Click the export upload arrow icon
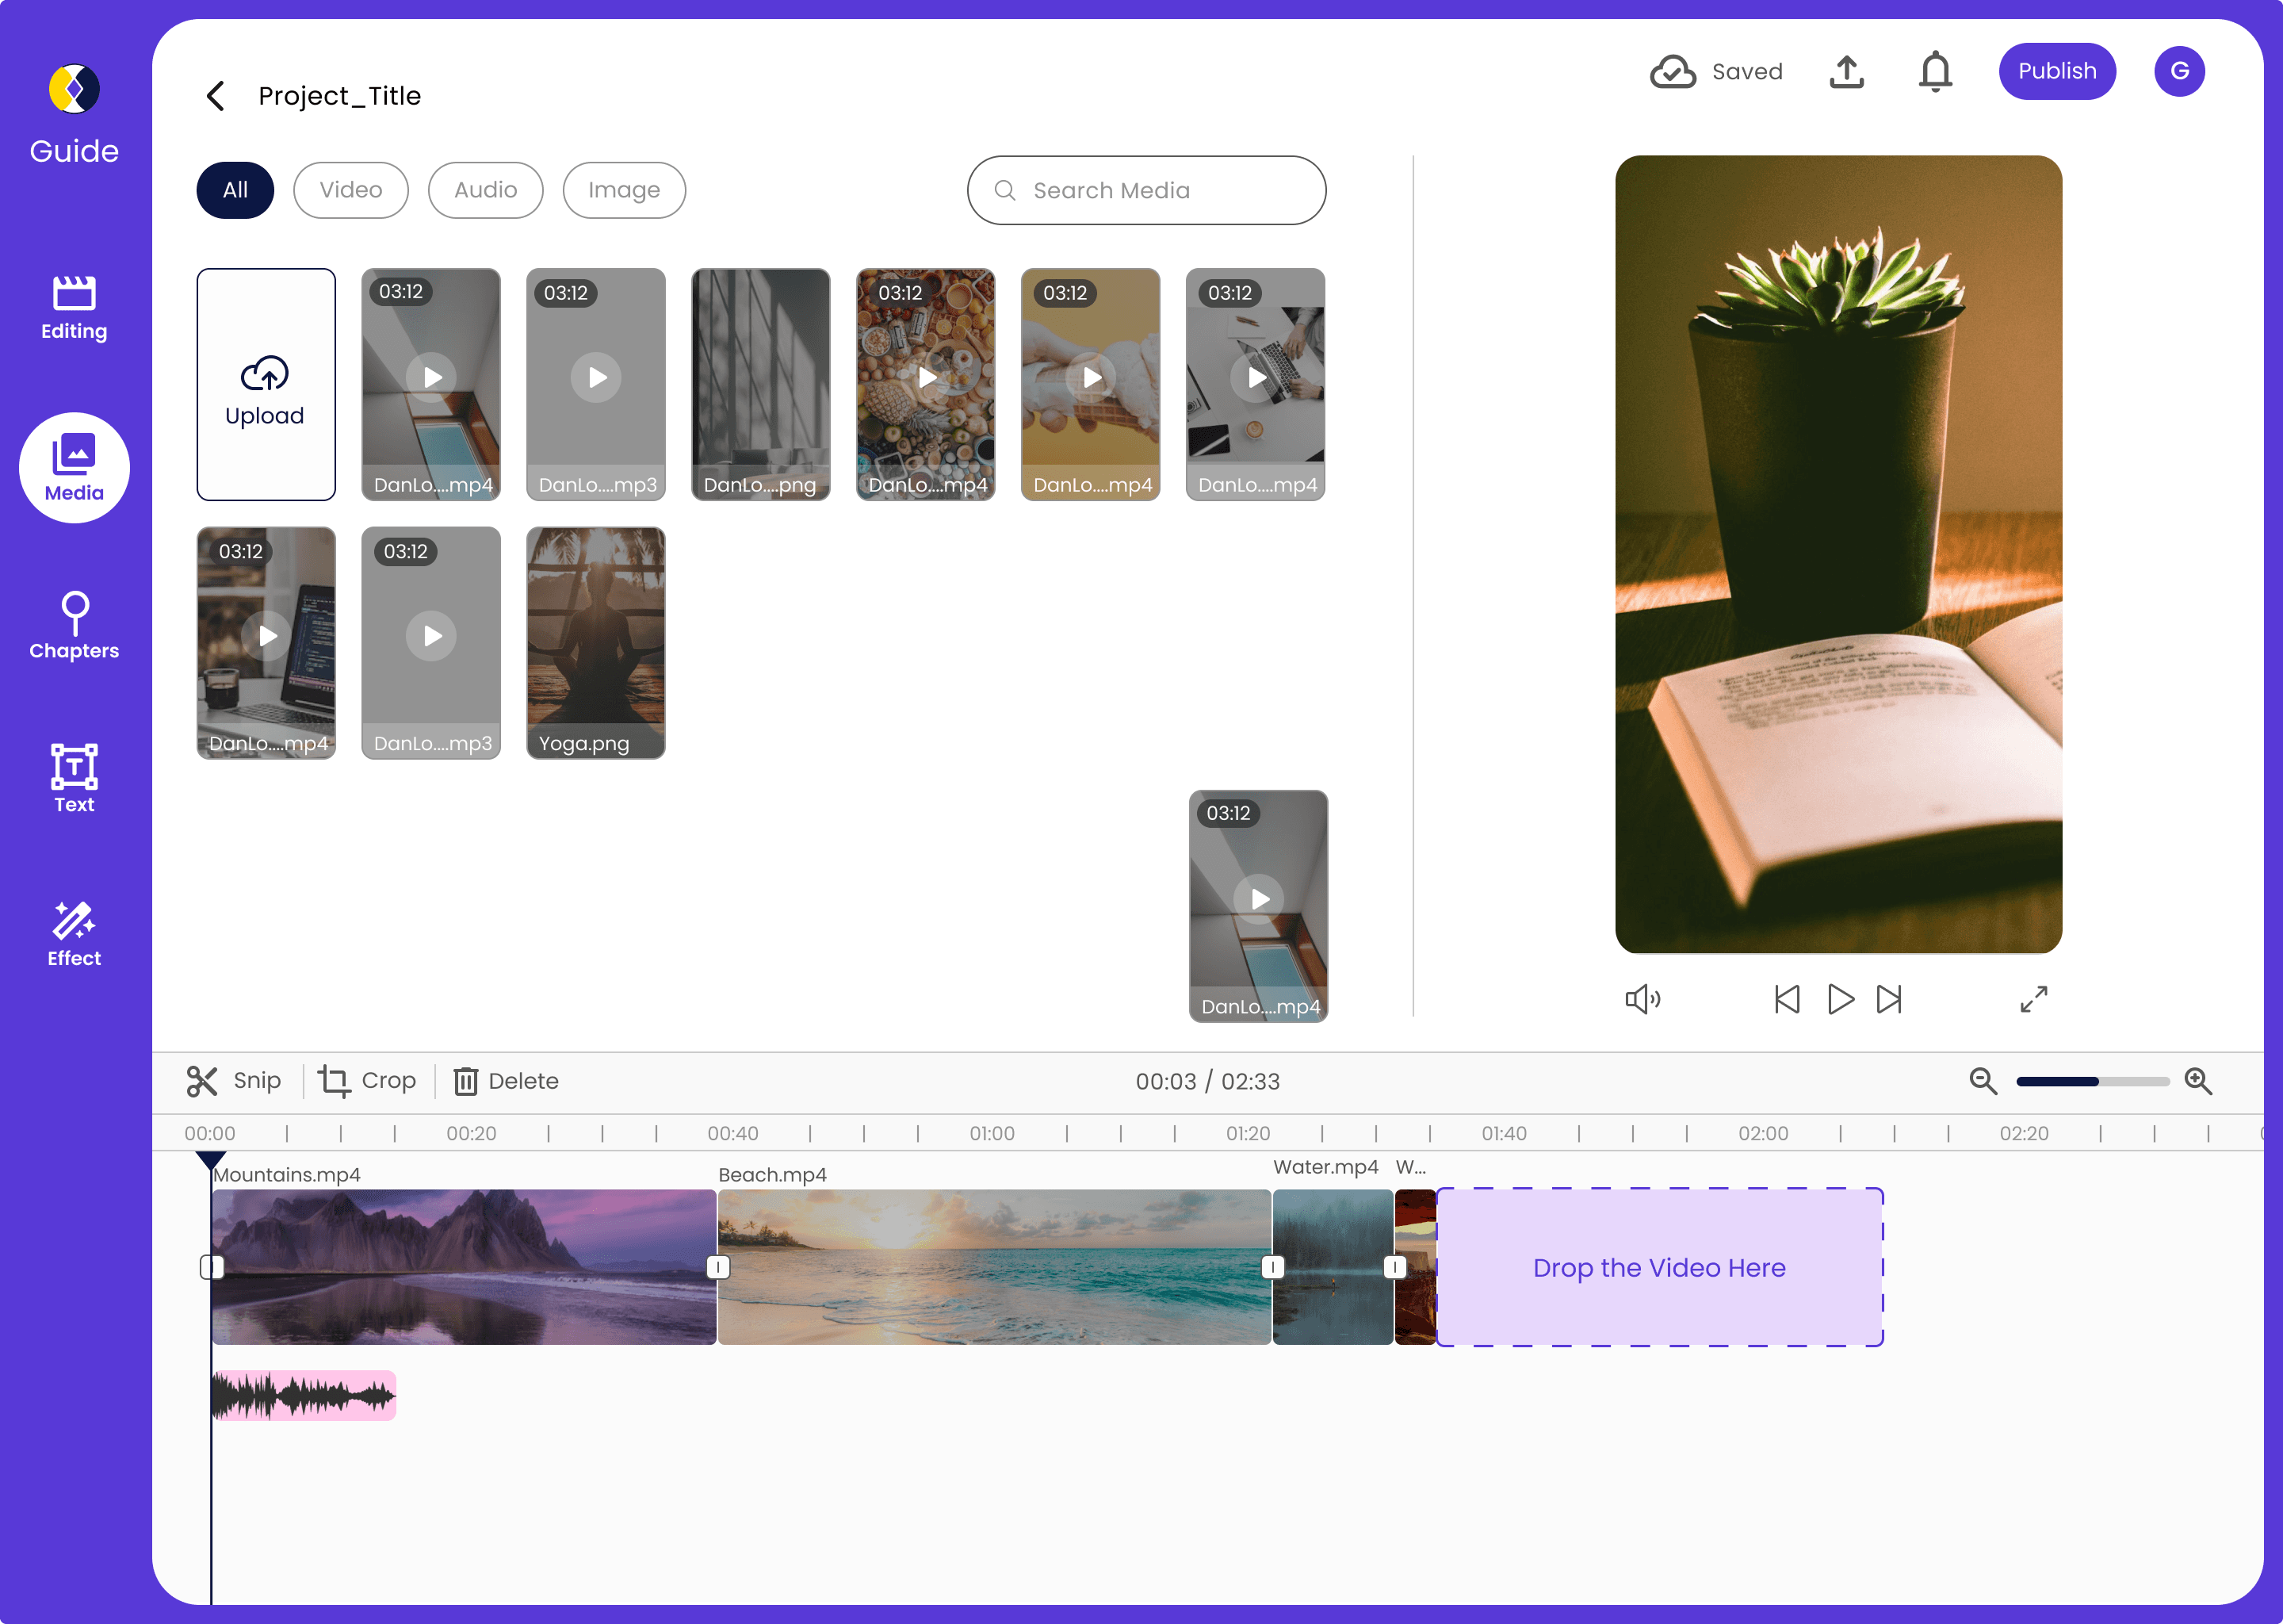 tap(1846, 72)
